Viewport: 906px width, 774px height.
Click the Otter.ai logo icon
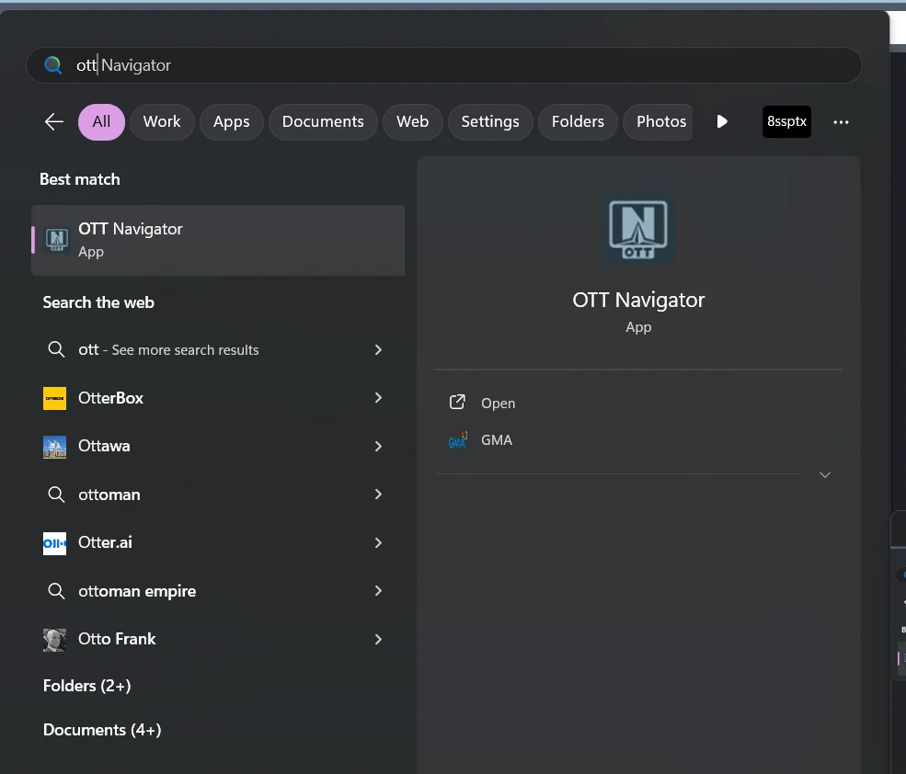click(x=54, y=543)
